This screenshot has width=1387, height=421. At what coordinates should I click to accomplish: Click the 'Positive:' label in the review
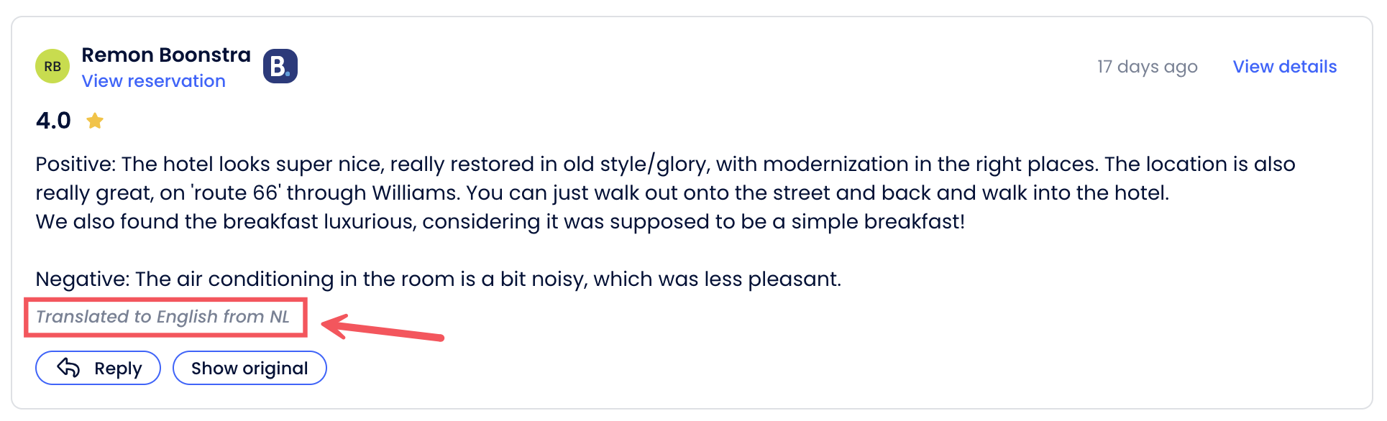(x=75, y=165)
